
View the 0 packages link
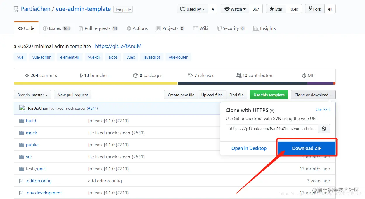point(148,76)
